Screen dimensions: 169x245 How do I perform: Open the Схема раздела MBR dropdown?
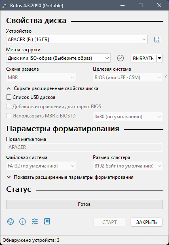(41, 77)
